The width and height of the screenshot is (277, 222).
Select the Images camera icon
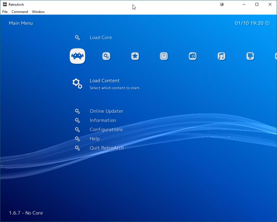(193, 56)
